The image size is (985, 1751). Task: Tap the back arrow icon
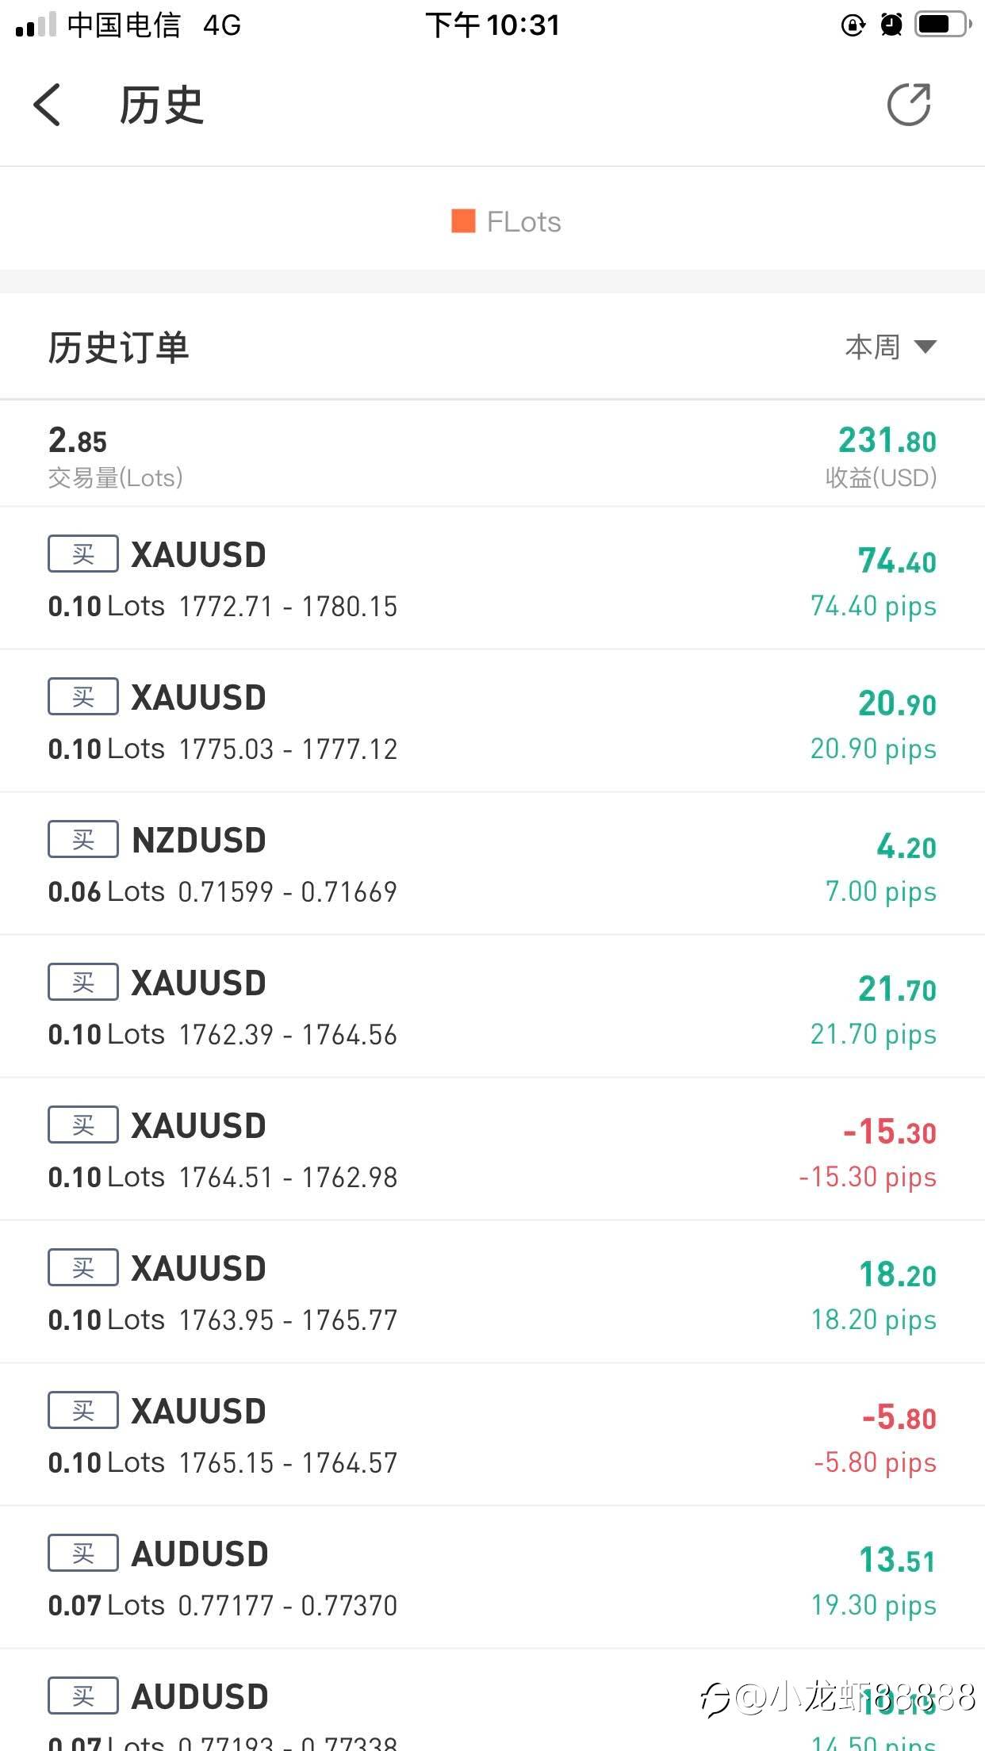pyautogui.click(x=48, y=105)
